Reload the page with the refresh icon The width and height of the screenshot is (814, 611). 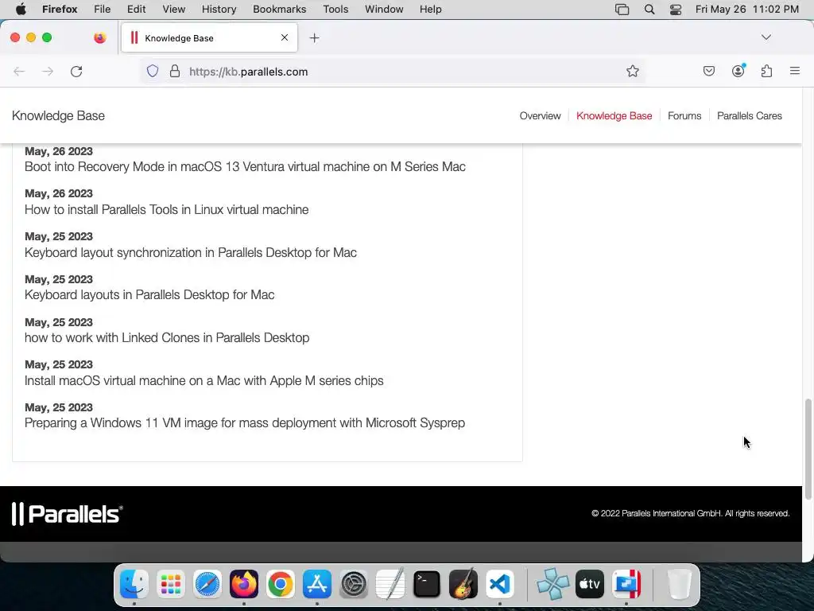(76, 71)
